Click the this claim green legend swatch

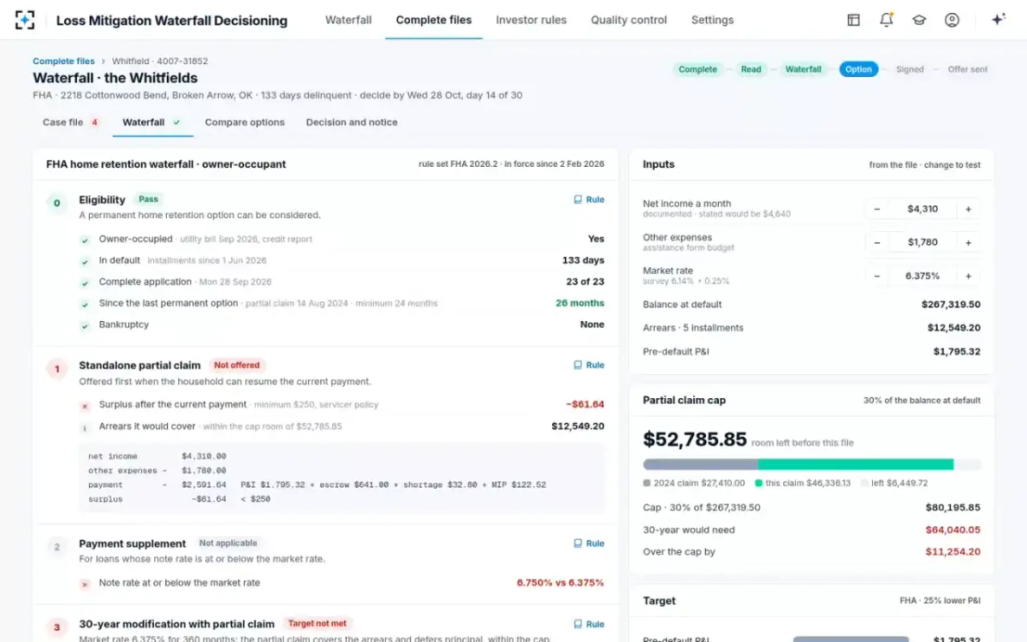coord(758,483)
